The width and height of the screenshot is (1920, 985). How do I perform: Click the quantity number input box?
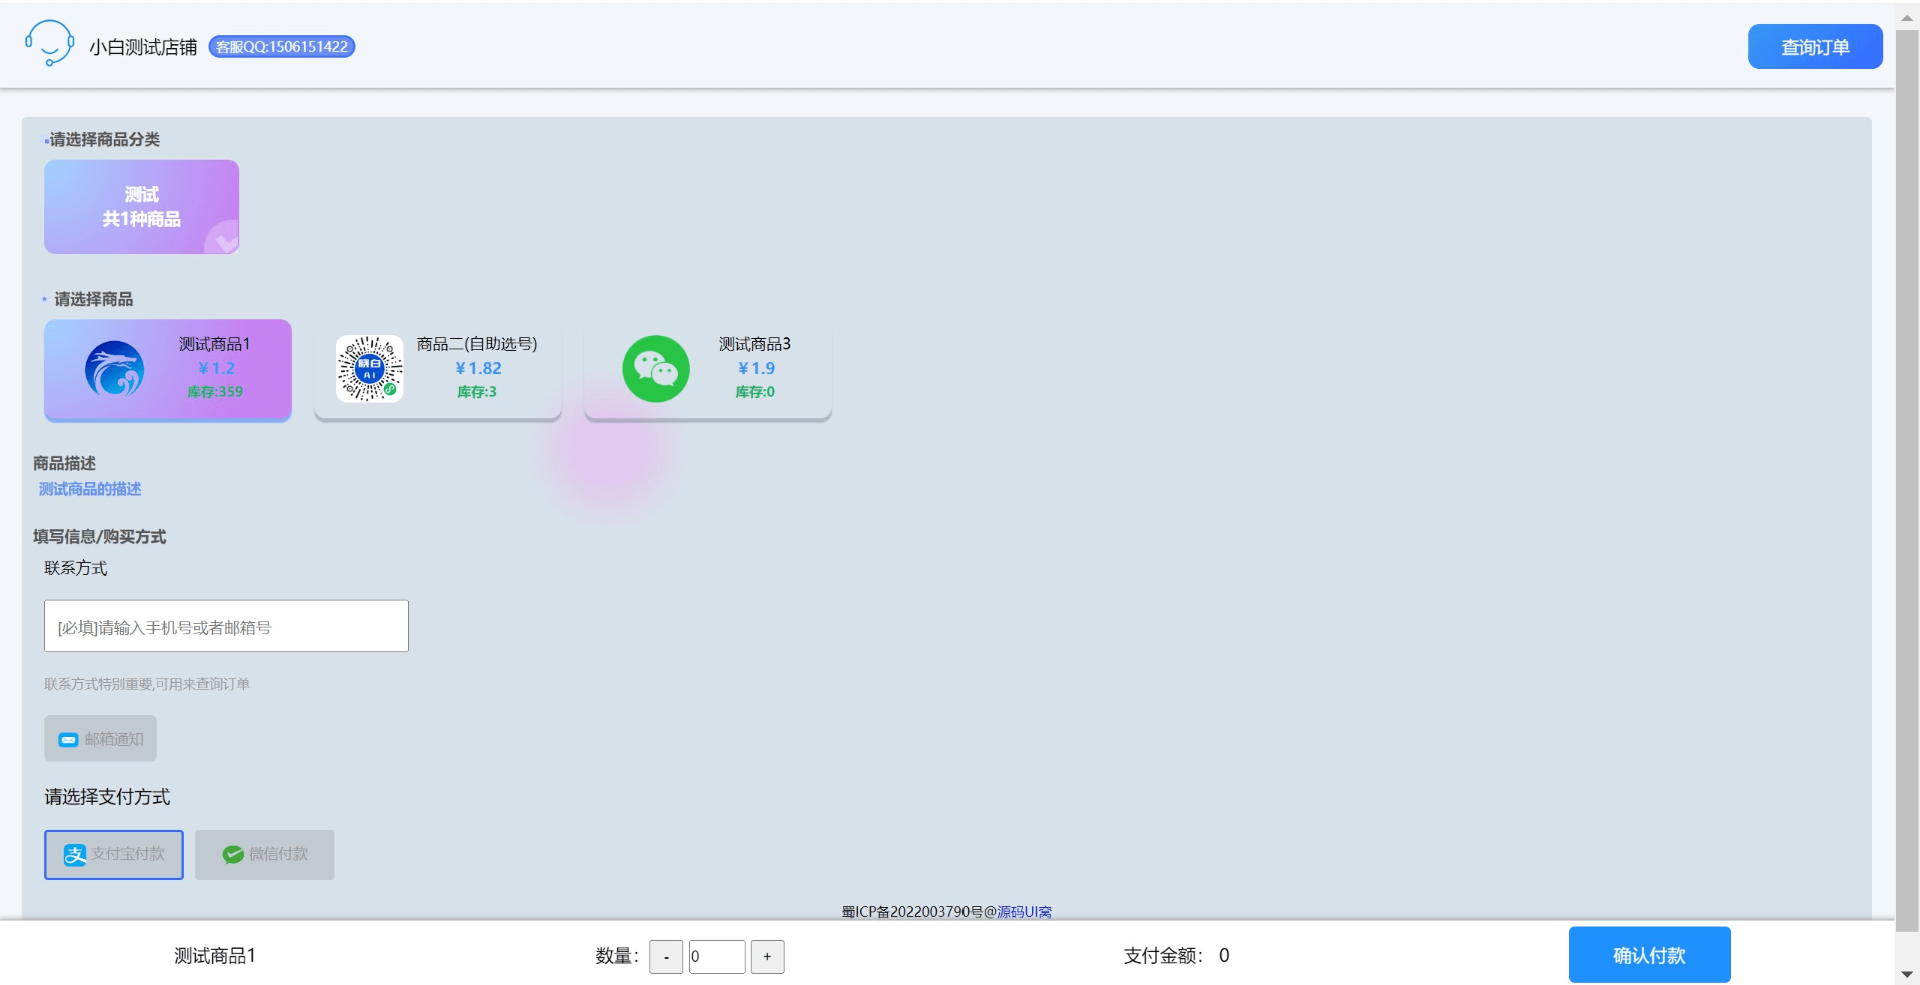tap(717, 957)
